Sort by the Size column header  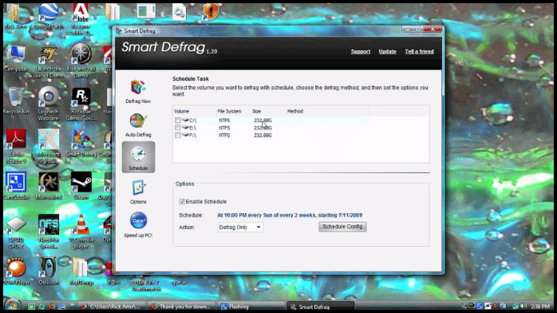268,111
